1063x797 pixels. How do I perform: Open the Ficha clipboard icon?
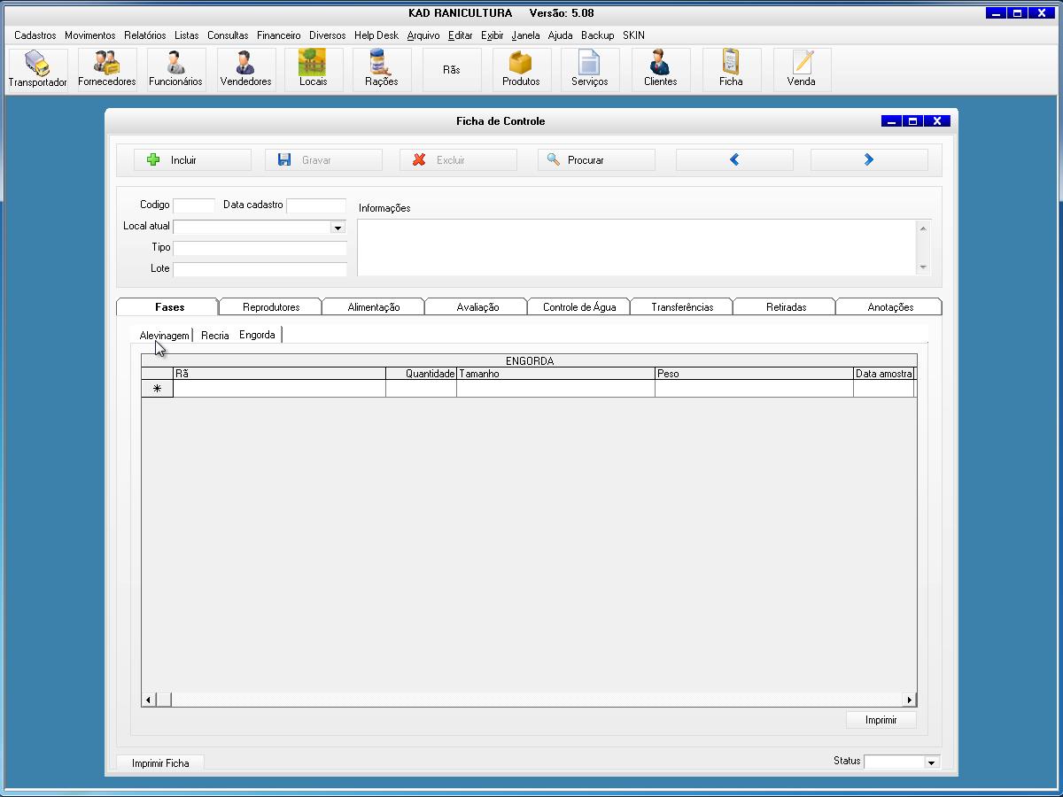point(731,69)
